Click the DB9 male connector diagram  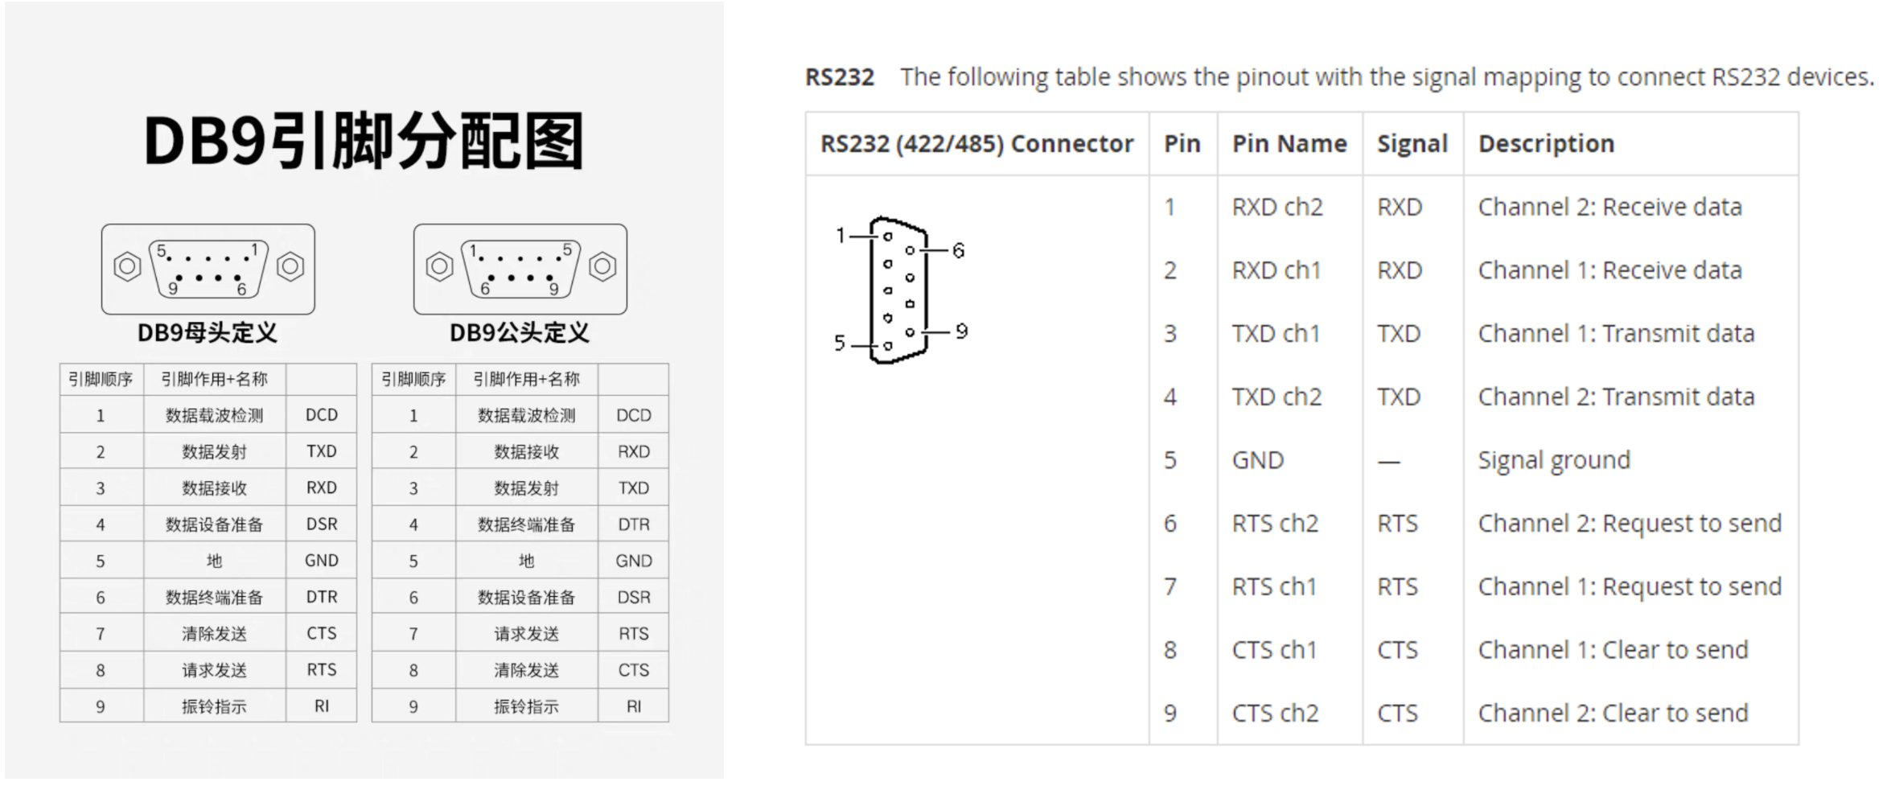point(520,269)
